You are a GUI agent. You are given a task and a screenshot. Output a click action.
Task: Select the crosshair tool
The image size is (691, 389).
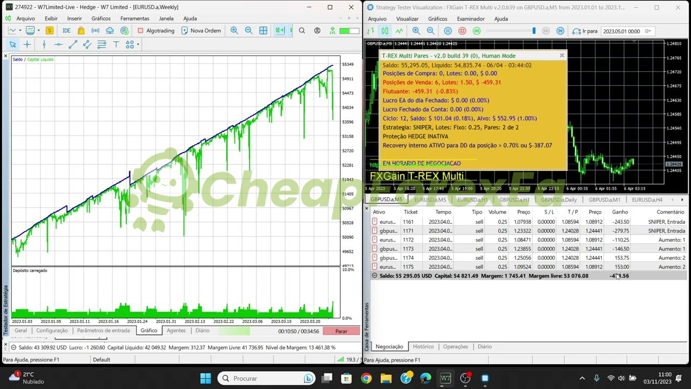click(27, 44)
